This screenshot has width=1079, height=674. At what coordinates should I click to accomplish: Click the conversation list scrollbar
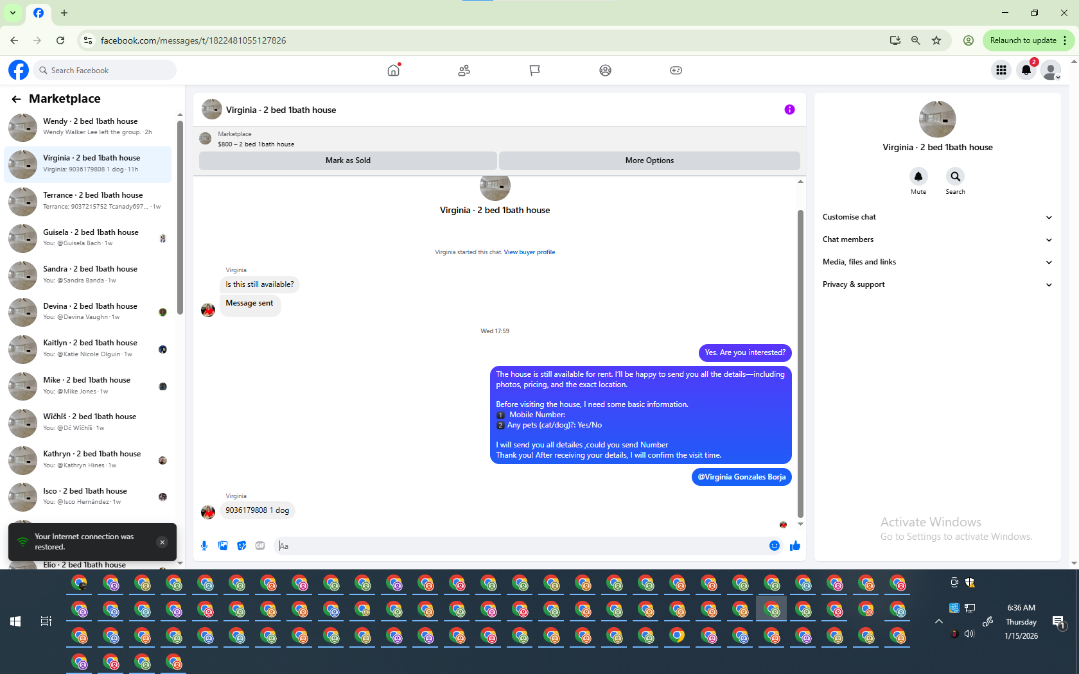click(180, 217)
